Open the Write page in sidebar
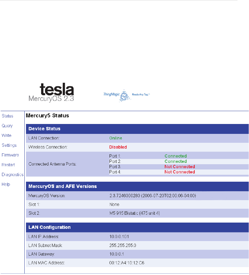This screenshot has width=249, height=275. [x=7, y=136]
